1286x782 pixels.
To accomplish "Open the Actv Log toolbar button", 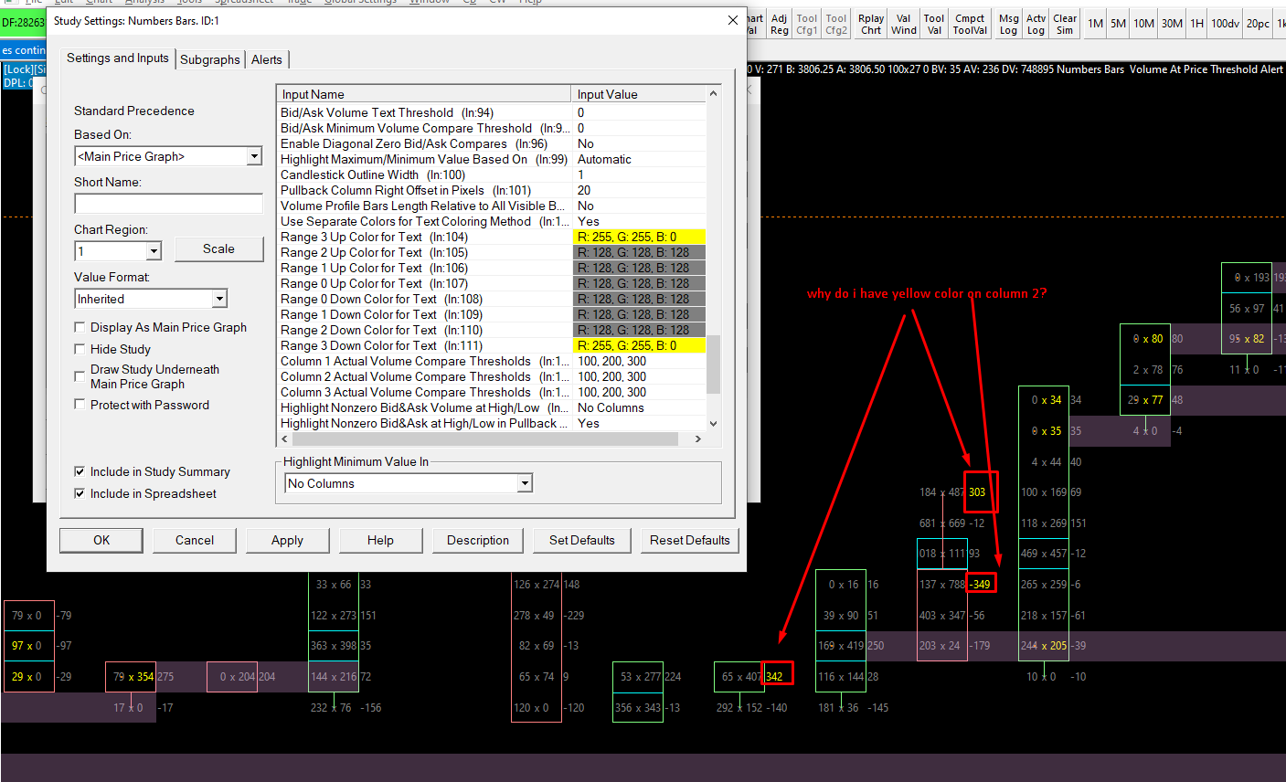I will tap(1036, 24).
